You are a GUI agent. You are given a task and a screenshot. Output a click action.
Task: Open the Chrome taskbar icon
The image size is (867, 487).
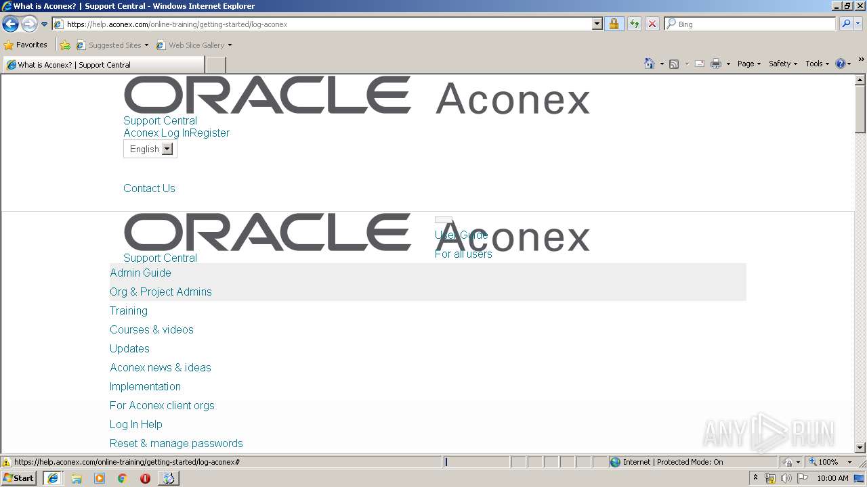coord(123,478)
